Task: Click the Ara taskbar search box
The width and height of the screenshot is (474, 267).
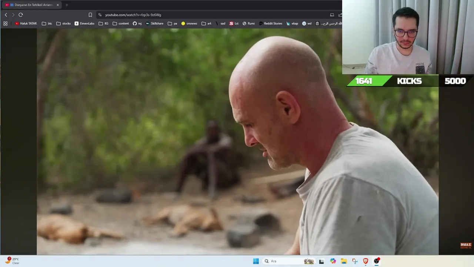Action: [288, 261]
